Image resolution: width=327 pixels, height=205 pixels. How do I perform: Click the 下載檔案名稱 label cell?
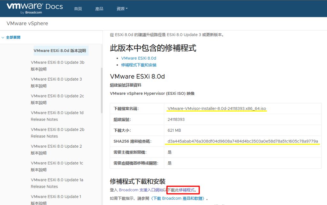[137, 109]
